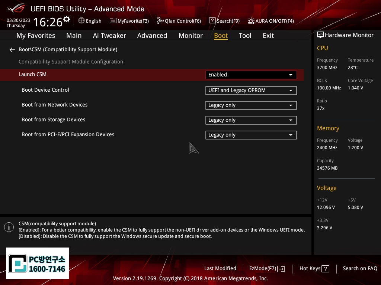Screen dimensions: 381x285
Task: Click the Qfan Control fan icon
Action: tap(160, 21)
